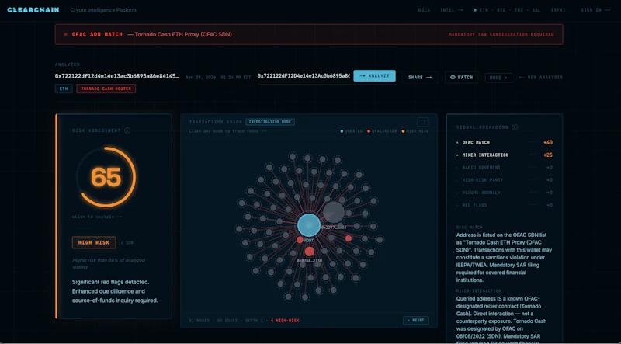Click the '61 NODES' graph stat
The image size is (621, 344).
199,320
